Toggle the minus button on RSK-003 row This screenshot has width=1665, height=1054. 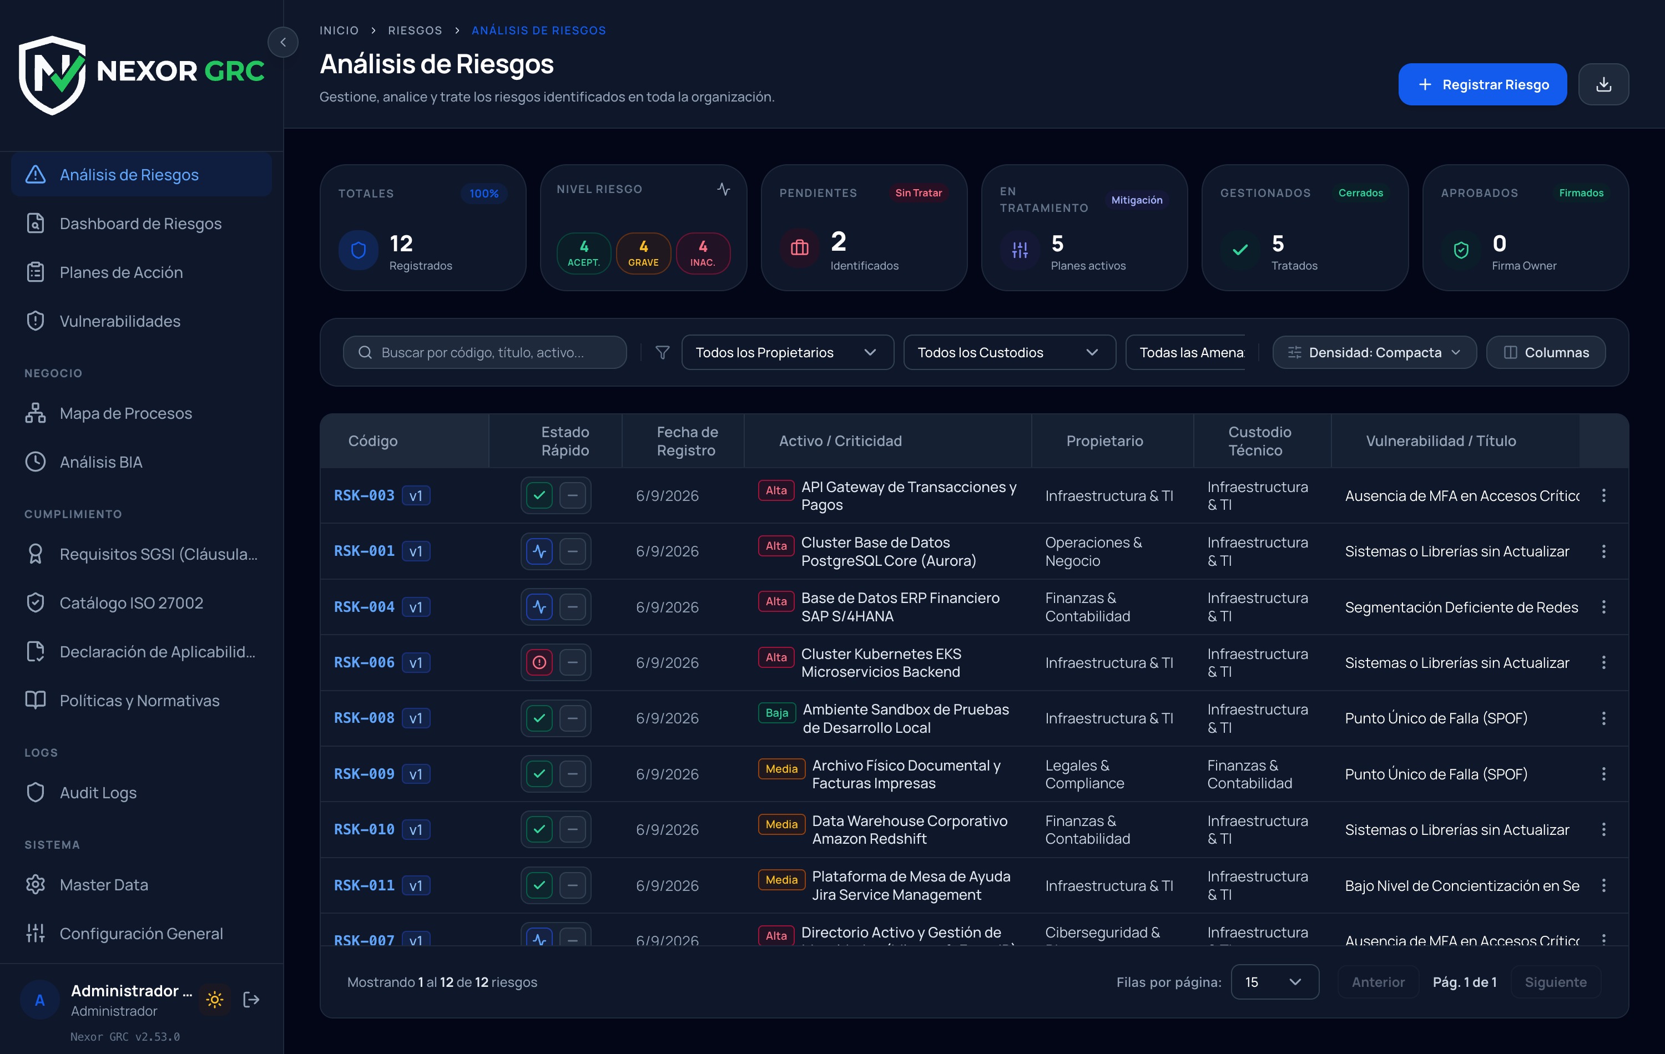tap(573, 495)
